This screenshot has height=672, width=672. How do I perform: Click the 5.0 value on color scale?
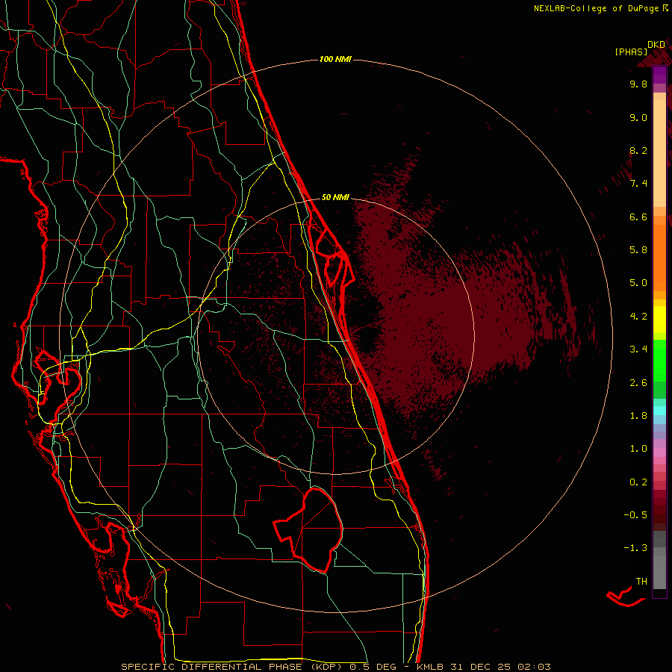pyautogui.click(x=638, y=283)
